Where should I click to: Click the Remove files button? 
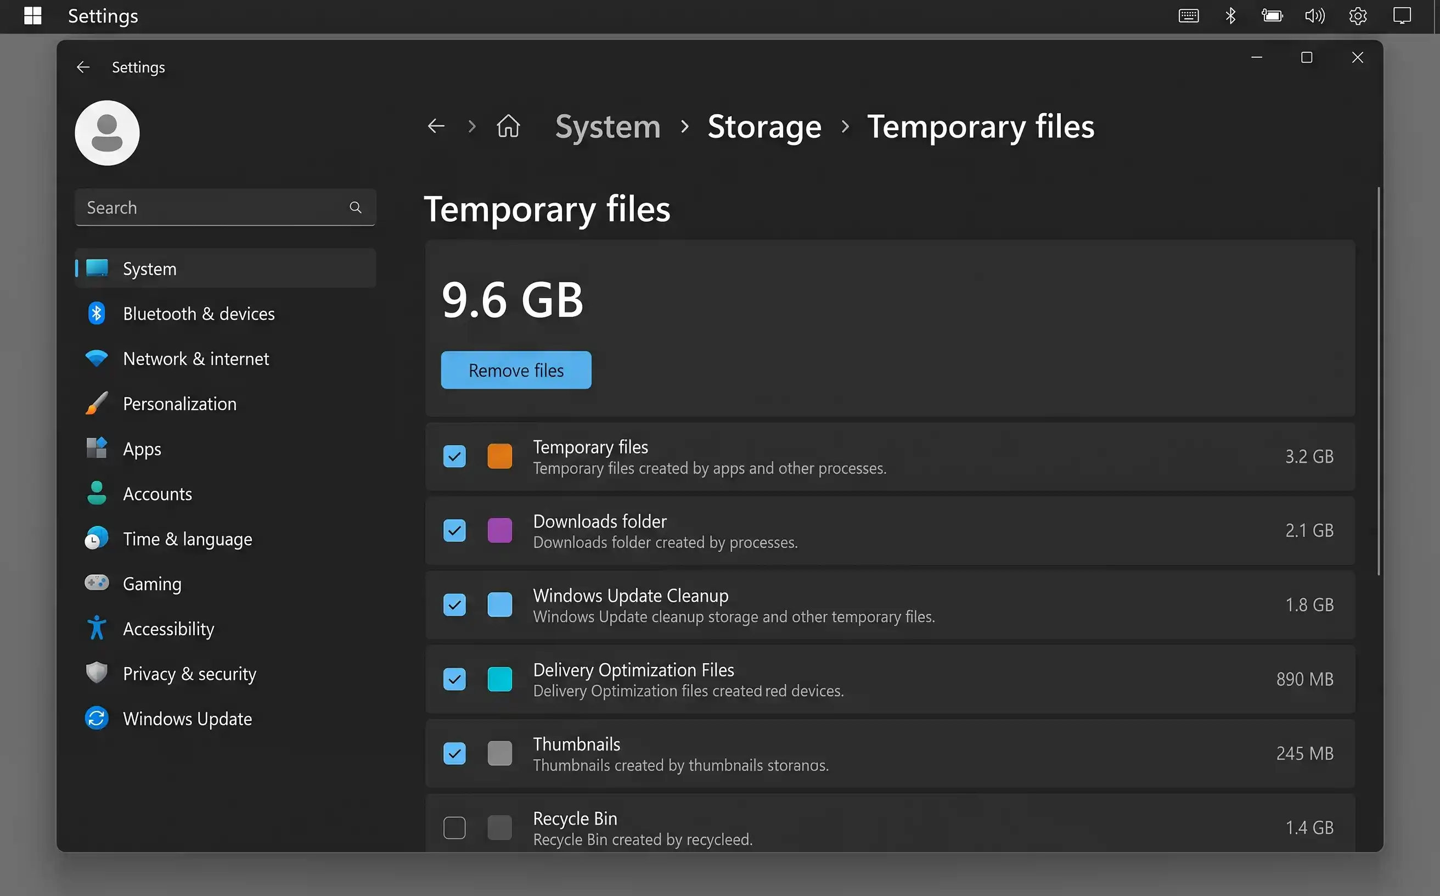(516, 371)
